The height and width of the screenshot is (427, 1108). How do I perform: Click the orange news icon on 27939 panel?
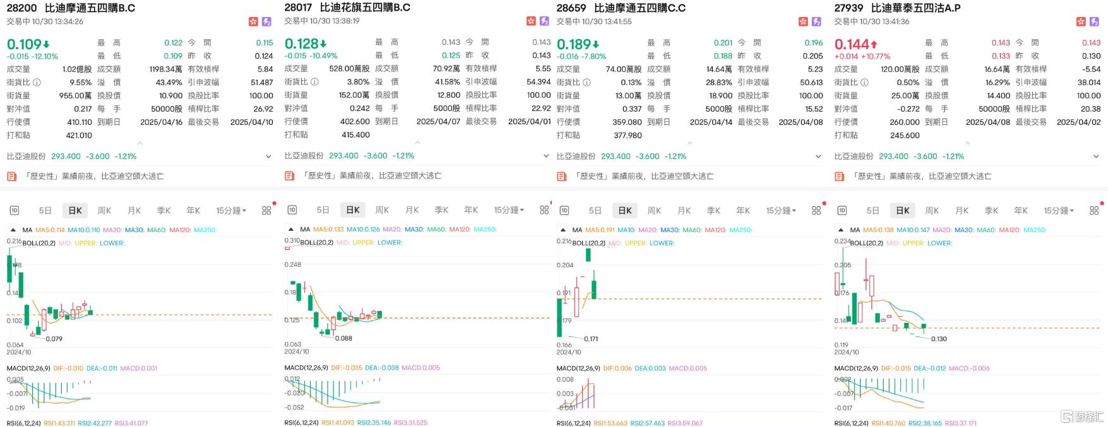point(839,177)
